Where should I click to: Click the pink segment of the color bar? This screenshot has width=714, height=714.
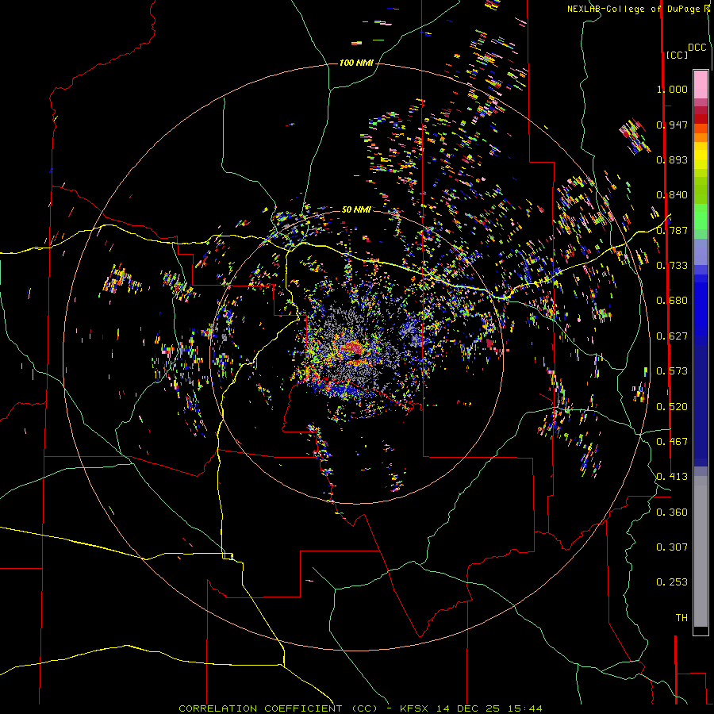(x=701, y=84)
